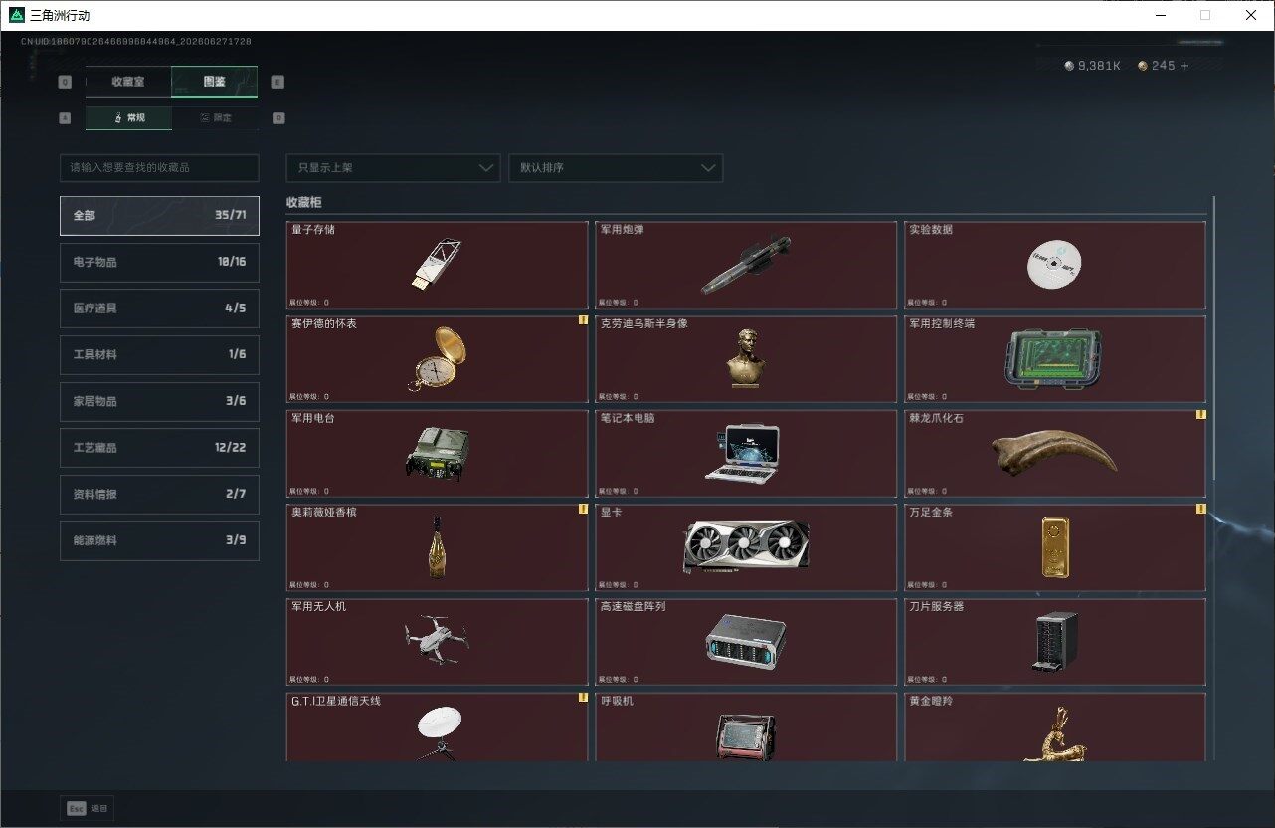Click the 245 premium currency amount
This screenshot has width=1275, height=828.
[x=1164, y=66]
